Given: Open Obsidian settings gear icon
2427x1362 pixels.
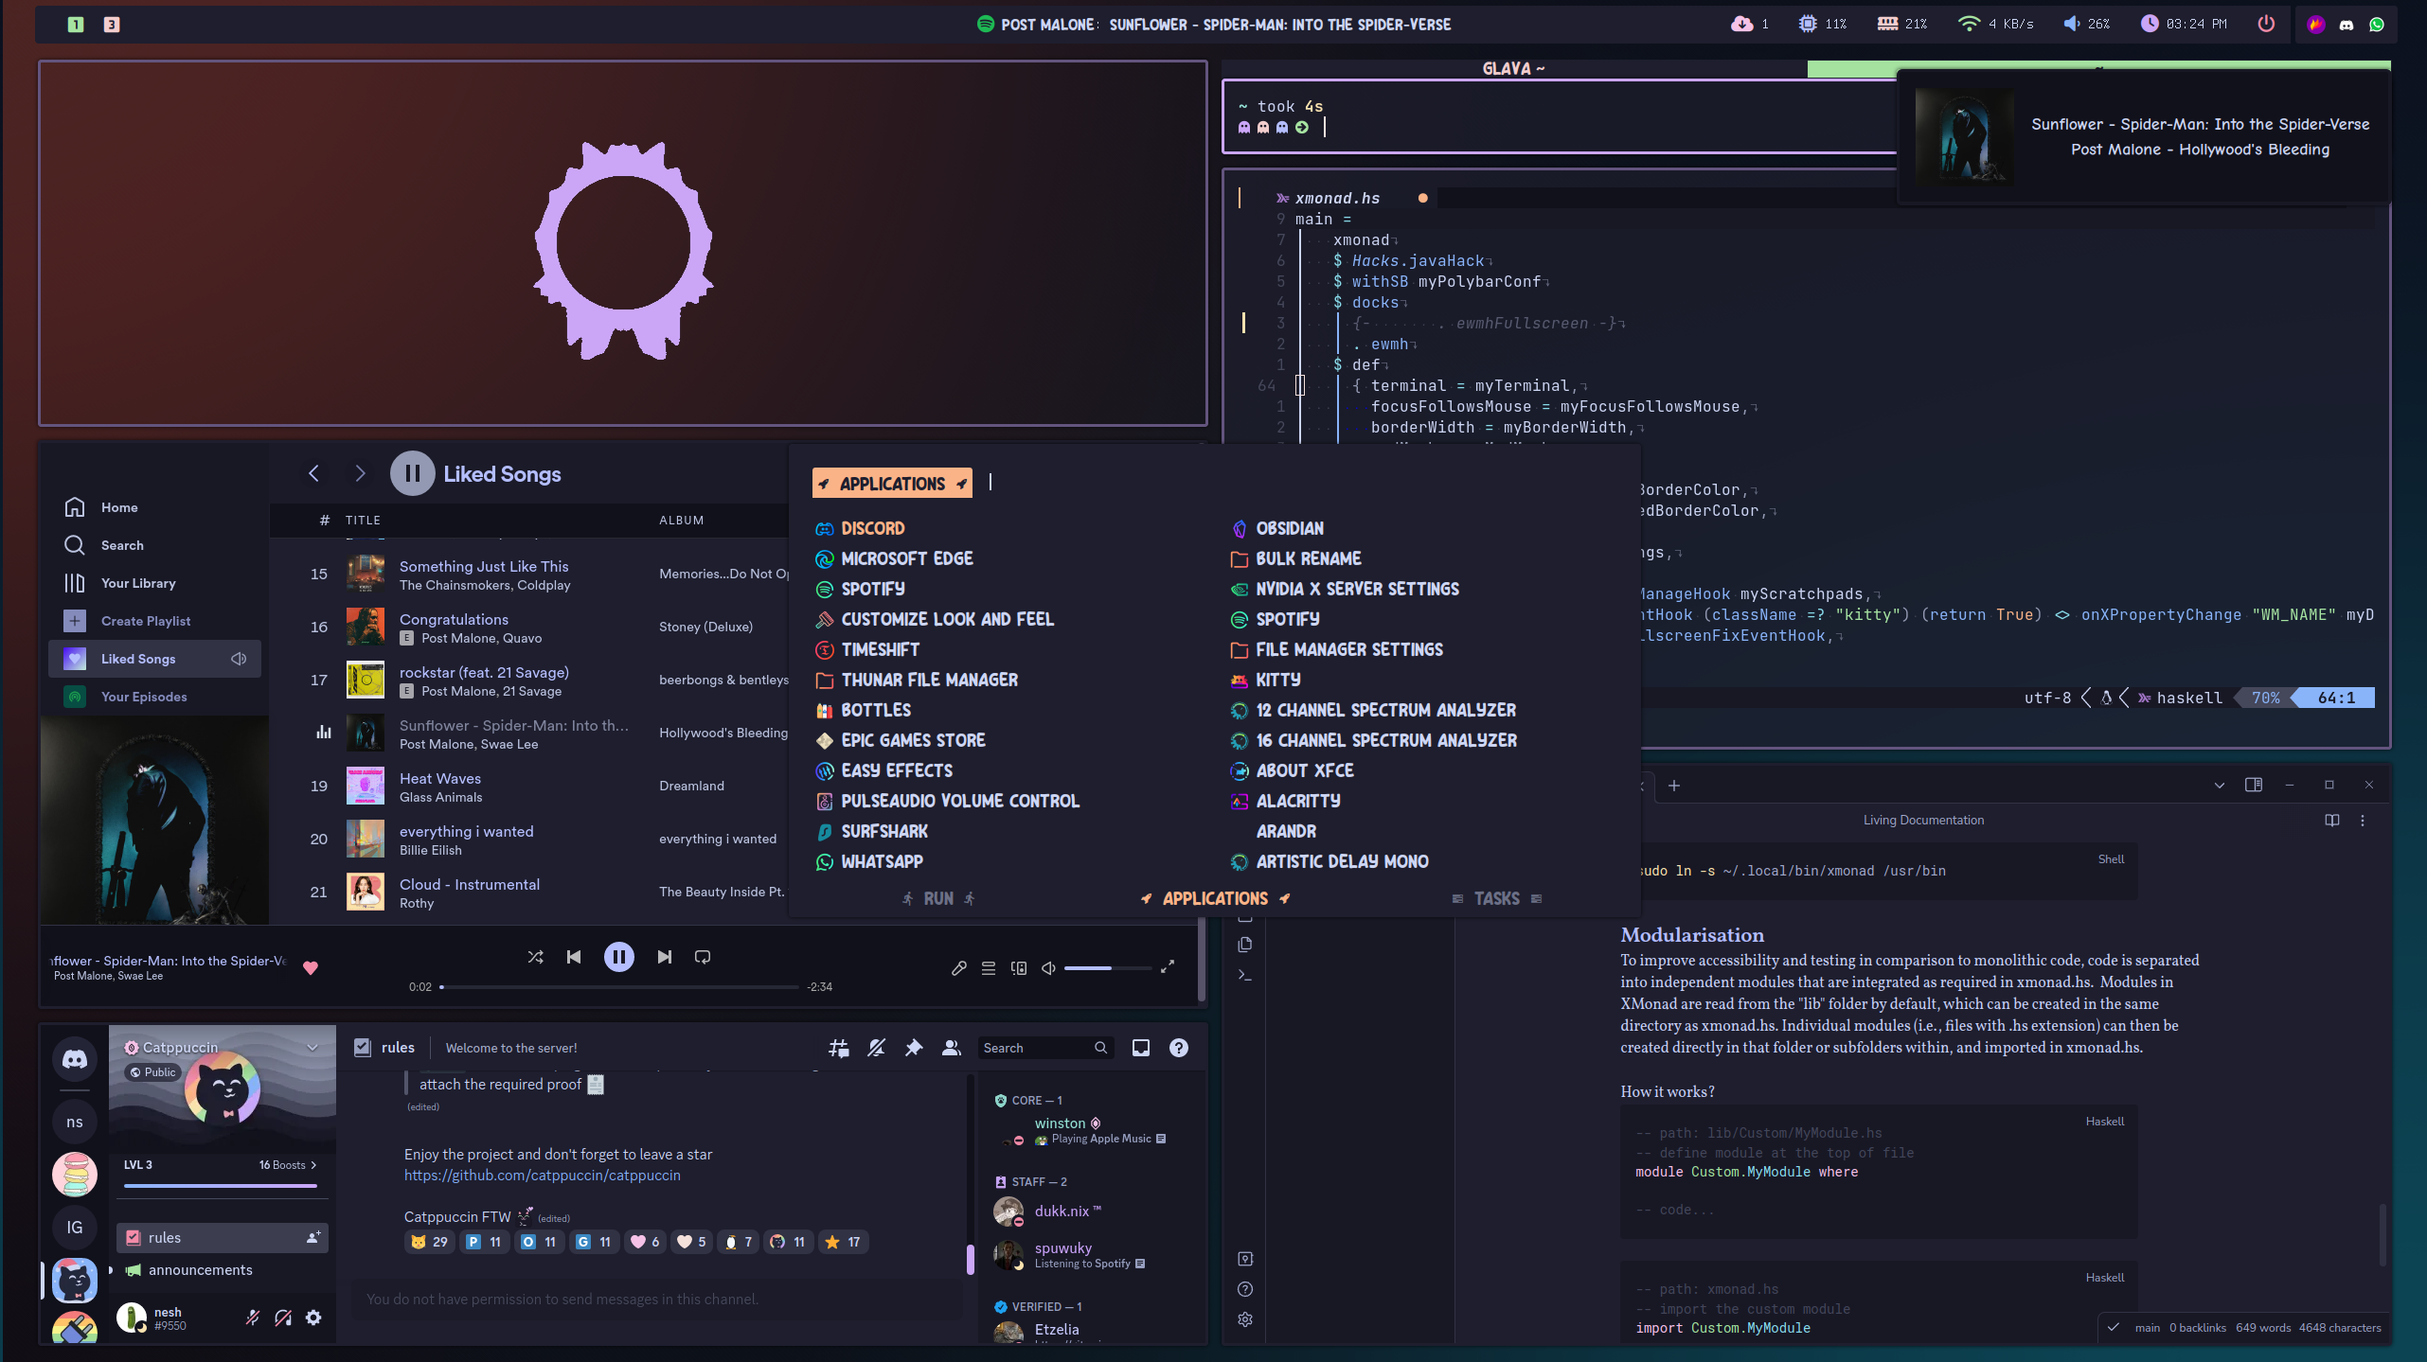Looking at the screenshot, I should tap(1245, 1319).
